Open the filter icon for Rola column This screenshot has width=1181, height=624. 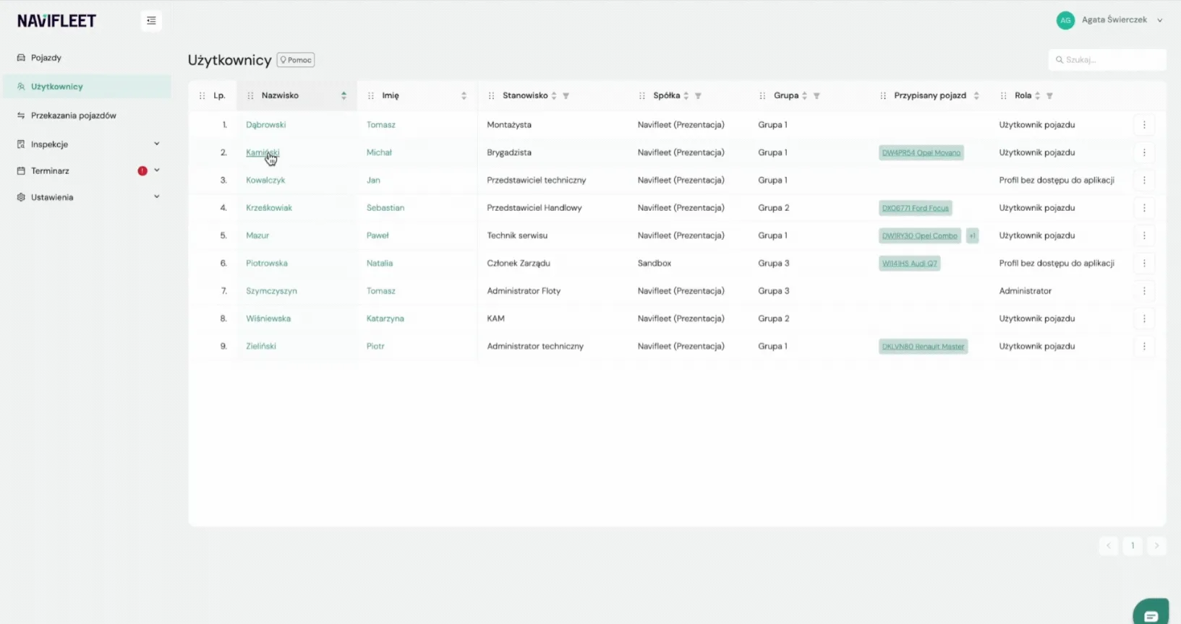tap(1049, 96)
